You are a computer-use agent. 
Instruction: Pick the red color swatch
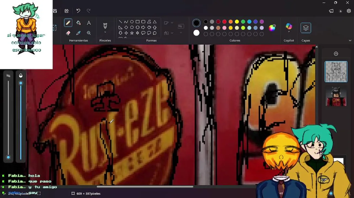tap(224, 22)
